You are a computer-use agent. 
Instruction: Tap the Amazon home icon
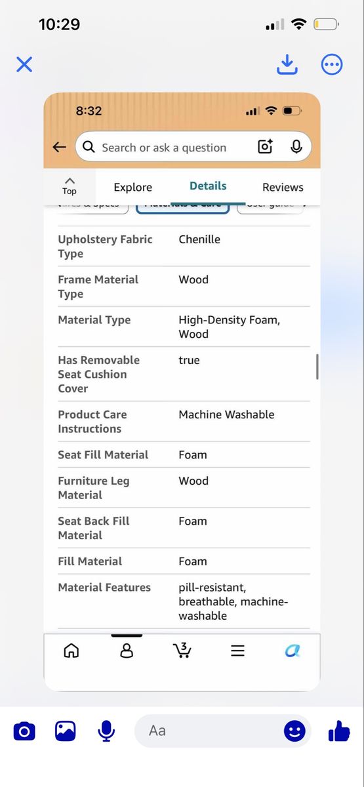71,651
